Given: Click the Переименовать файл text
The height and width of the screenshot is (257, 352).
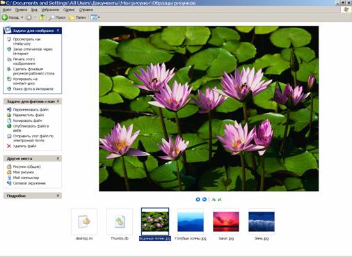Looking at the screenshot, I should (x=31, y=109).
